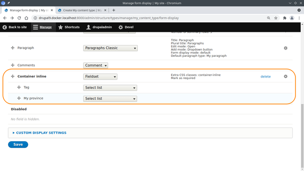Screen dimensions: 304x171
Task: Go back in browser history
Action: click(x=5, y=18)
